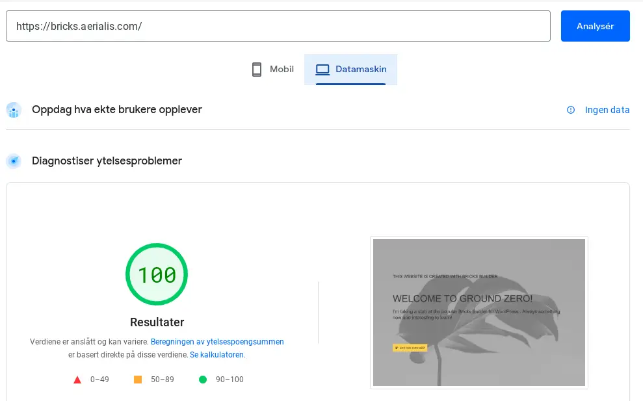
Task: Click the Oppdag hva ekte brukere opplever heading
Action: click(x=117, y=110)
